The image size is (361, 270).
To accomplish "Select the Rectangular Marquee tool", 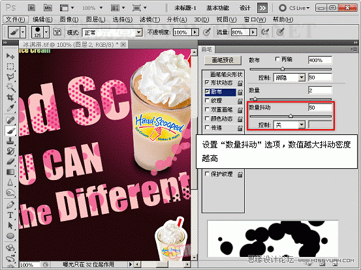I will coord(10,67).
